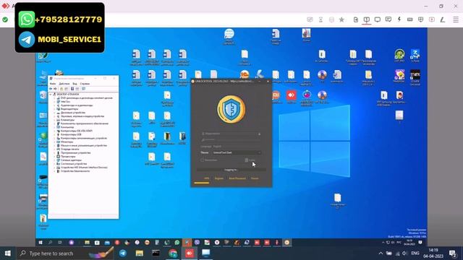463x260 pixels.
Task: Click the 14:19 clock in host taskbar
Action: coord(433,251)
